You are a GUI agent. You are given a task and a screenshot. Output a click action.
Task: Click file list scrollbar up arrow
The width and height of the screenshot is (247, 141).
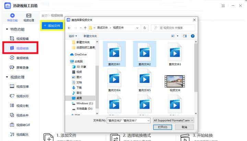pos(196,42)
